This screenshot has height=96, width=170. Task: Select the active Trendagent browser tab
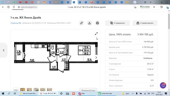(x=74, y=2)
